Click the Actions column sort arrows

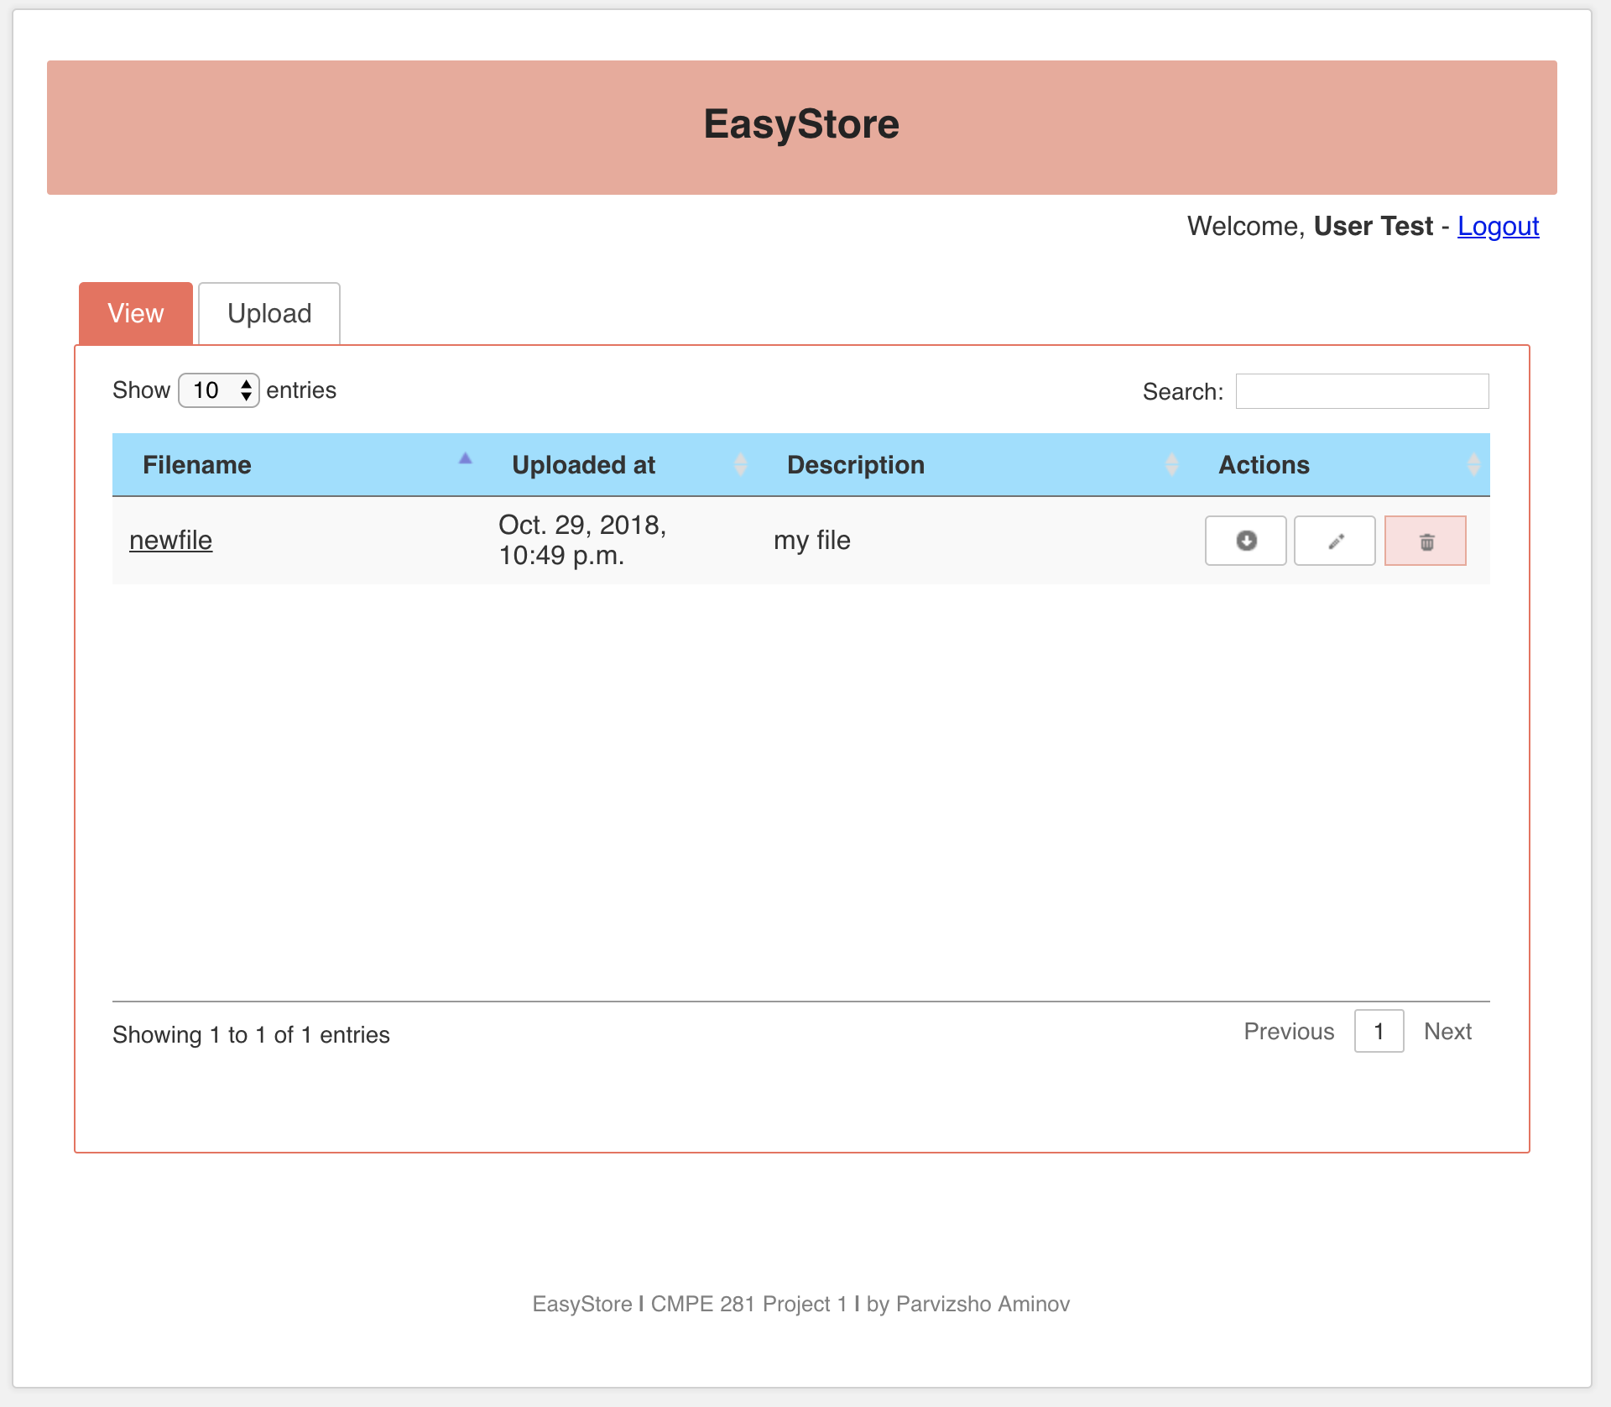tap(1473, 464)
